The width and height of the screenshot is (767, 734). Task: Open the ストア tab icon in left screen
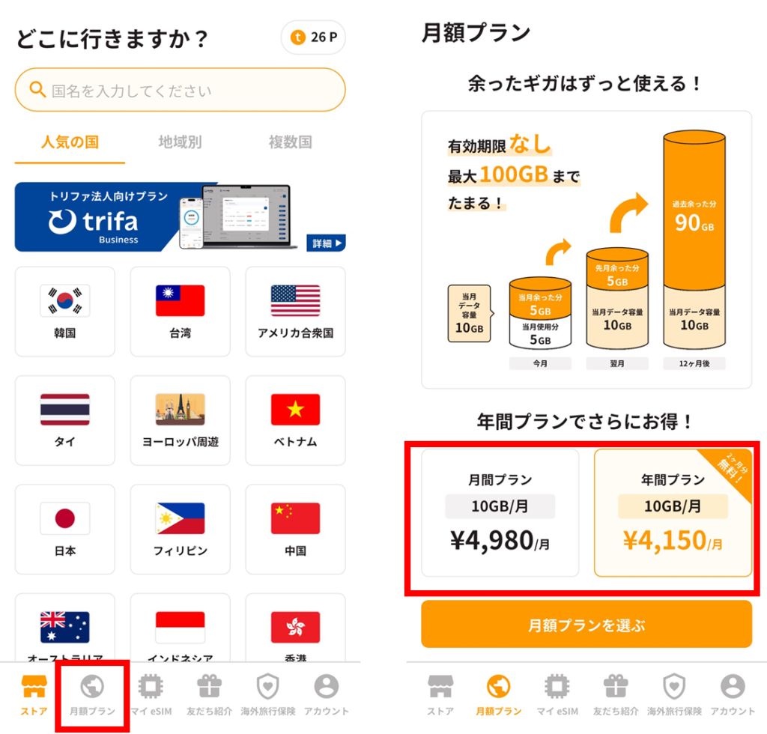34,685
